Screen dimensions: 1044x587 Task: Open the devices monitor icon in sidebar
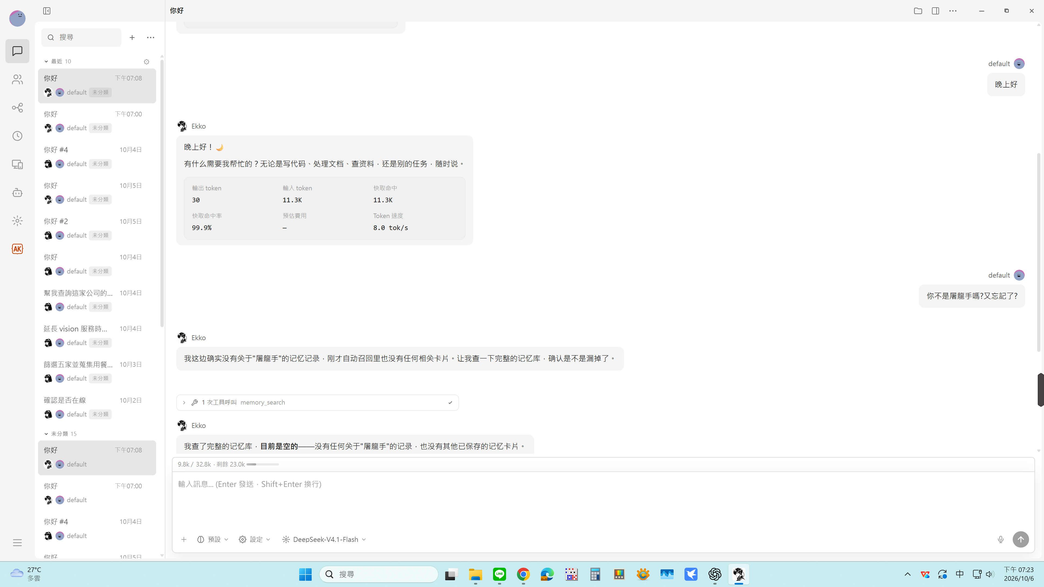(17, 164)
